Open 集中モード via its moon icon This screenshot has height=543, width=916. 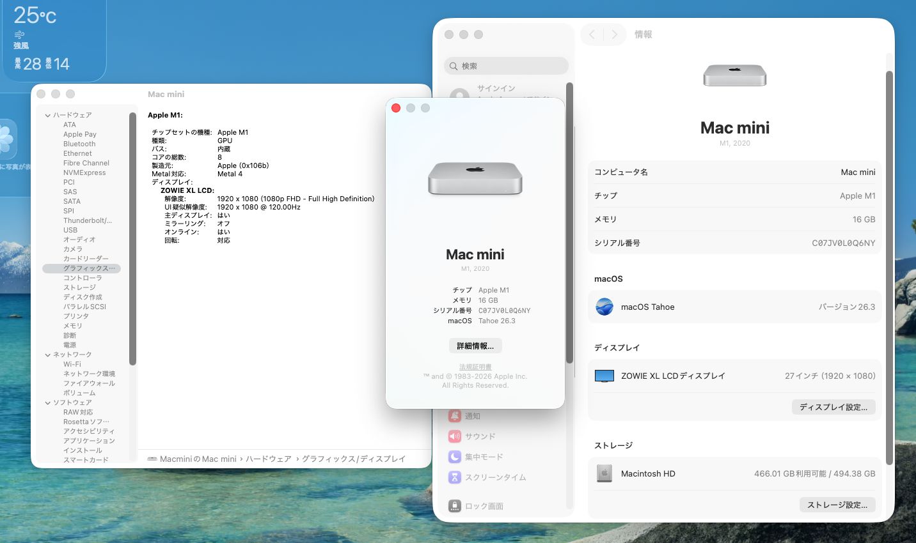455,457
